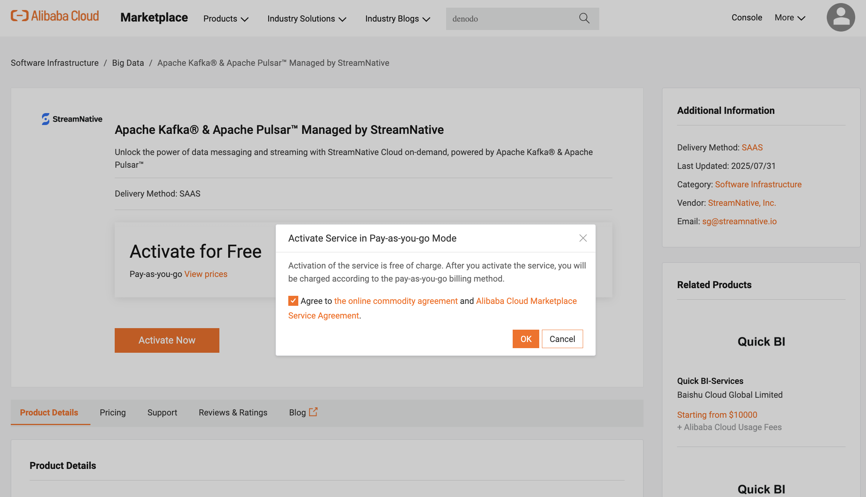Click Starting from $10000 price
Viewport: 866px width, 497px height.
[x=717, y=415]
